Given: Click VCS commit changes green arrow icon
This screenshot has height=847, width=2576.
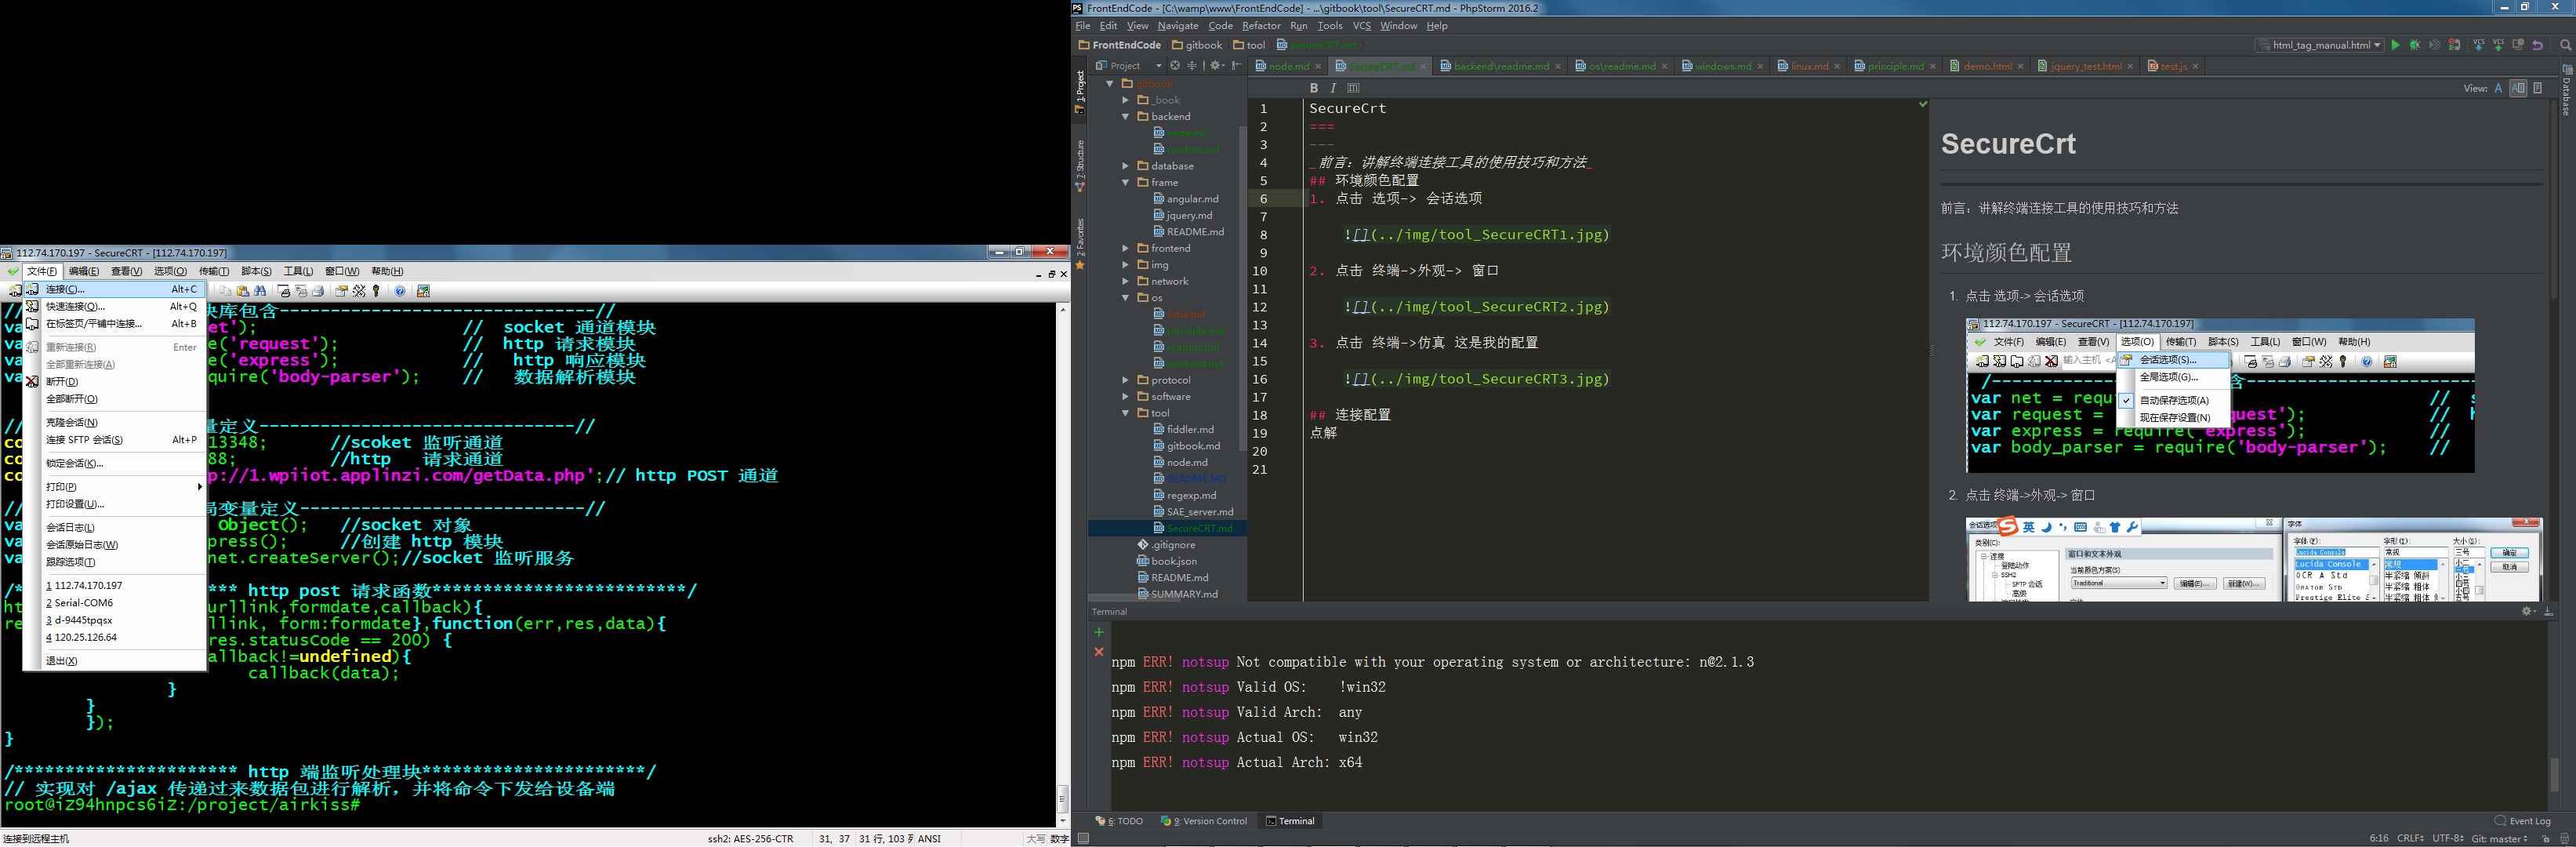Looking at the screenshot, I should tap(2498, 45).
